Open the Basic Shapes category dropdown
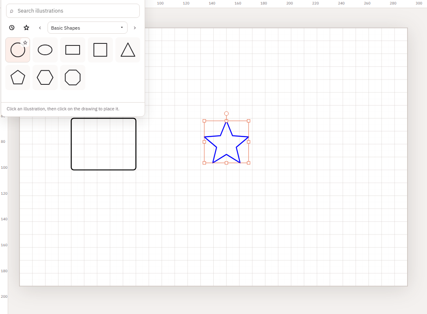This screenshot has width=427, height=314. click(87, 28)
